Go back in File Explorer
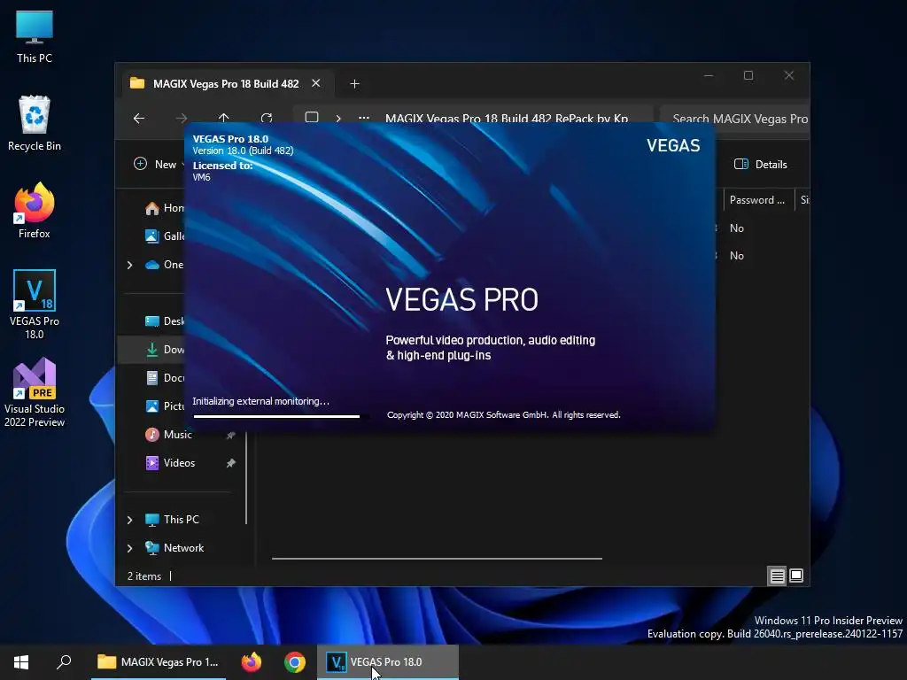 (x=139, y=119)
